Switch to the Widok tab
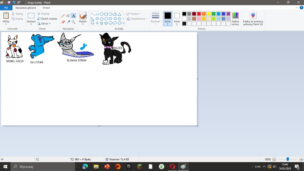 tap(46, 8)
